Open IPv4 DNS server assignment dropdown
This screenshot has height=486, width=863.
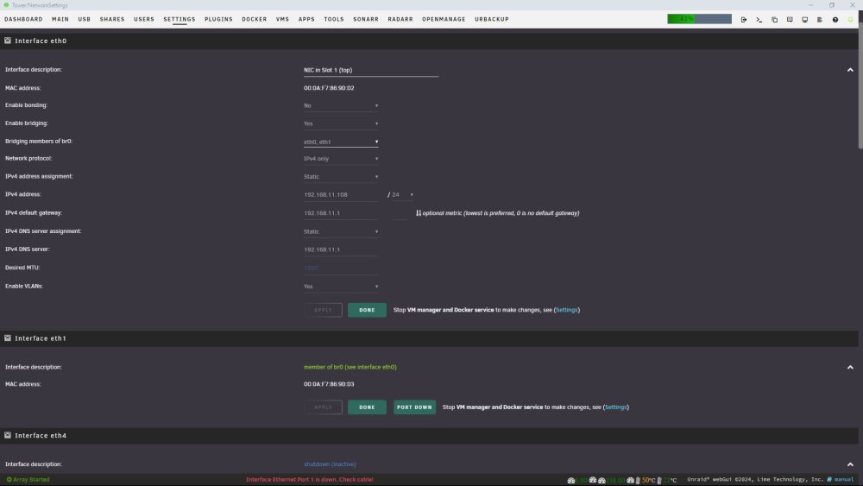pos(341,231)
